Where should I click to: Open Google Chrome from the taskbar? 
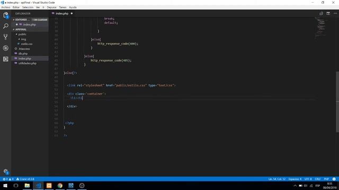[x=60, y=185]
